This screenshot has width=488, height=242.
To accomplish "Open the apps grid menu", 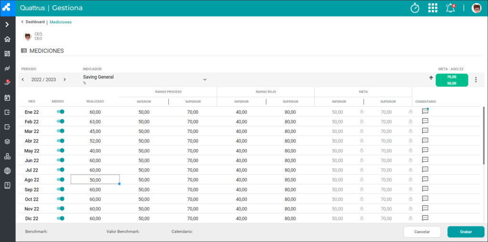I will tap(433, 8).
